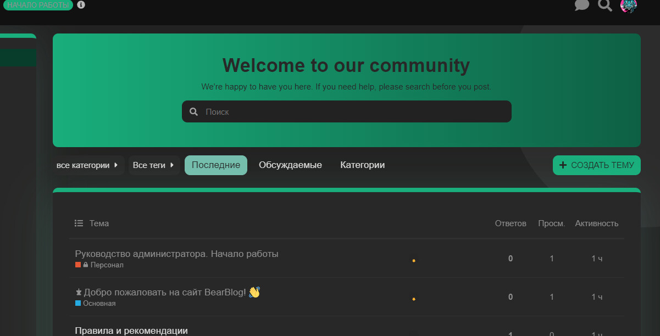Click orange dot in Руководство администратора row
Viewport: 660px width, 336px height.
[x=413, y=261]
